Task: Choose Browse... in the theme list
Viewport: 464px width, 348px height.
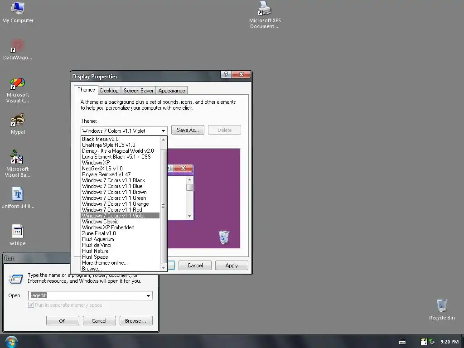Action: [x=120, y=269]
